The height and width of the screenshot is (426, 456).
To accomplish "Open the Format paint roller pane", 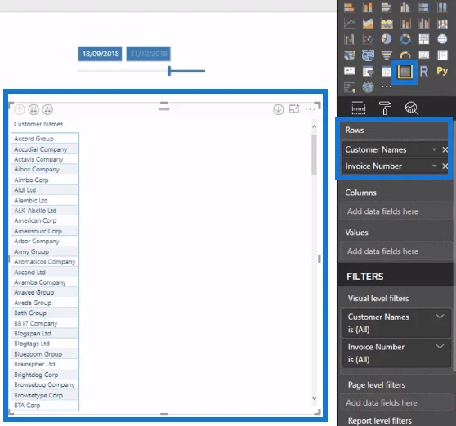I will 385,109.
